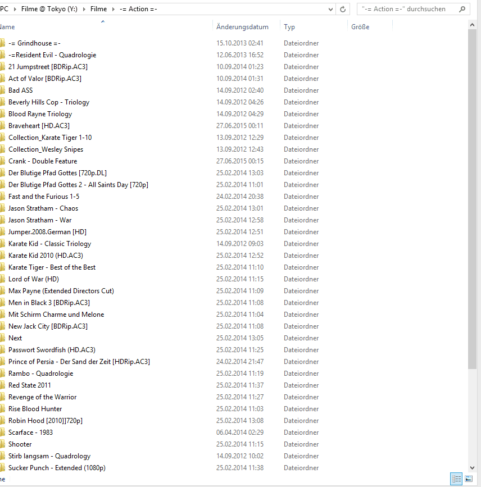Select Sucker Punch - Extended (1080p)
Viewport: 481px width, 487px height.
pos(57,468)
